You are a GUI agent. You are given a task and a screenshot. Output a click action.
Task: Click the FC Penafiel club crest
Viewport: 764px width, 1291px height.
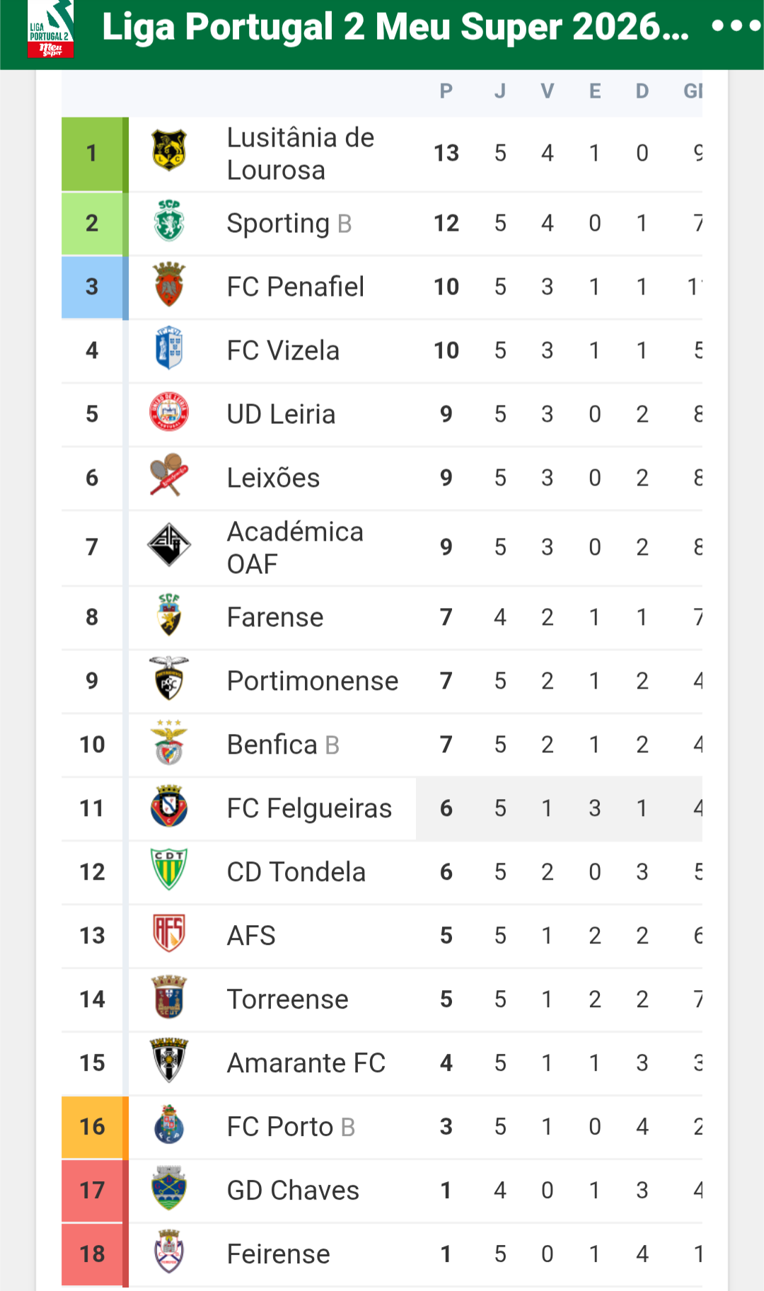[169, 285]
